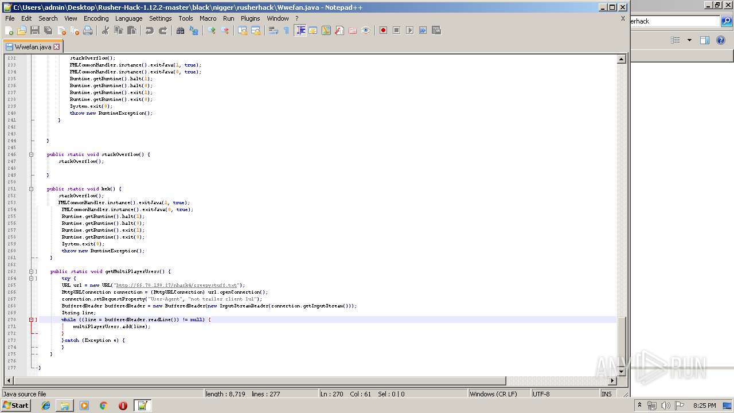Screen dimensions: 734x413
Task: Stop macro recording with Stop icon
Action: [x=396, y=30]
